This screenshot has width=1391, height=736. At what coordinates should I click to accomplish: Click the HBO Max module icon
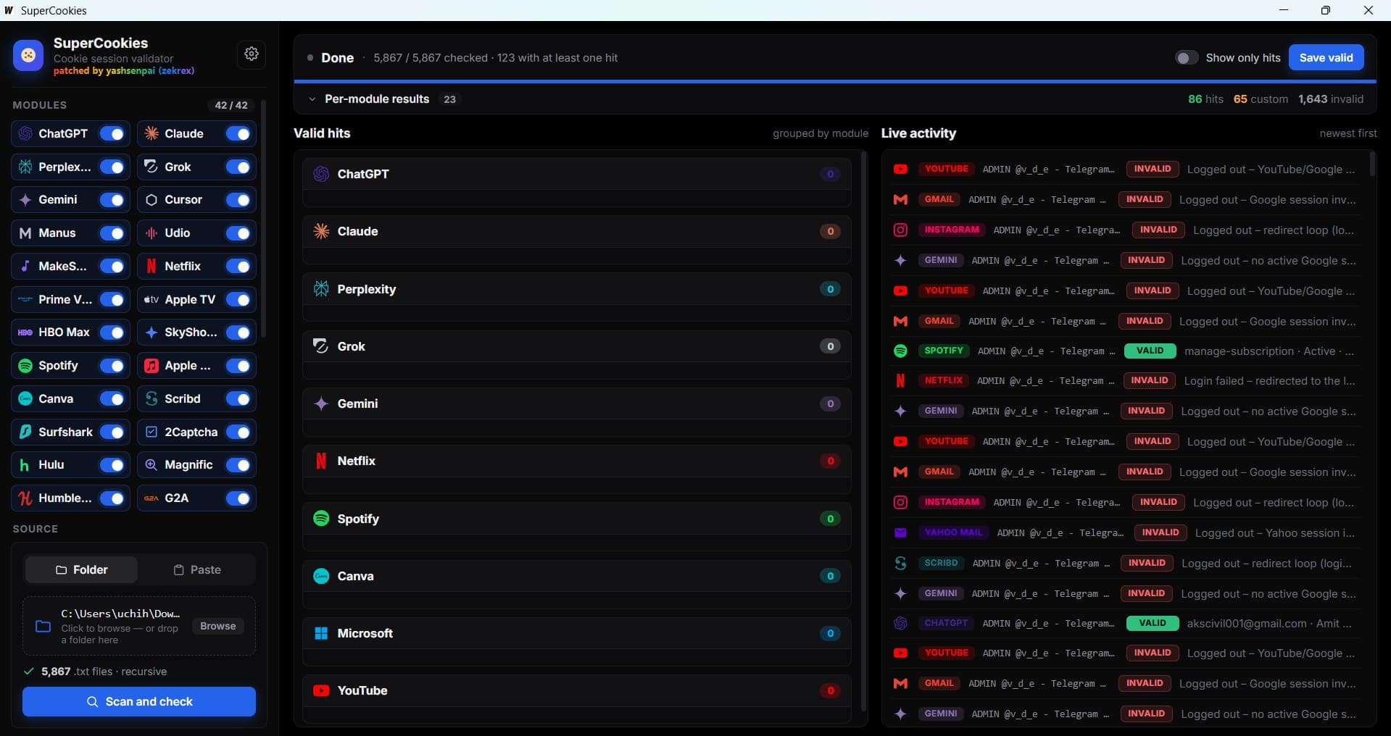coord(25,333)
